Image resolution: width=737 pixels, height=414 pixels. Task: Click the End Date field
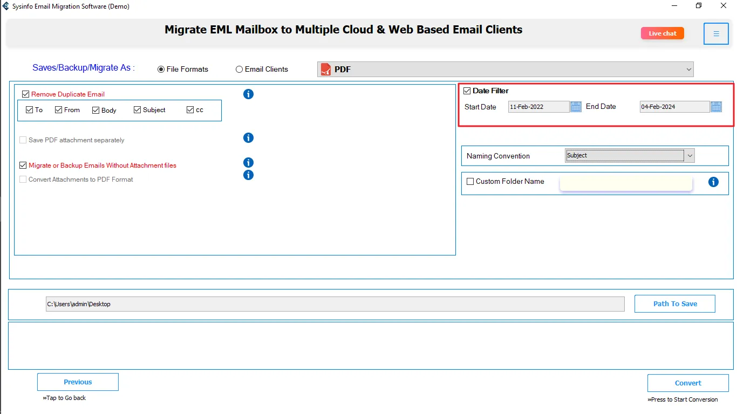(674, 107)
